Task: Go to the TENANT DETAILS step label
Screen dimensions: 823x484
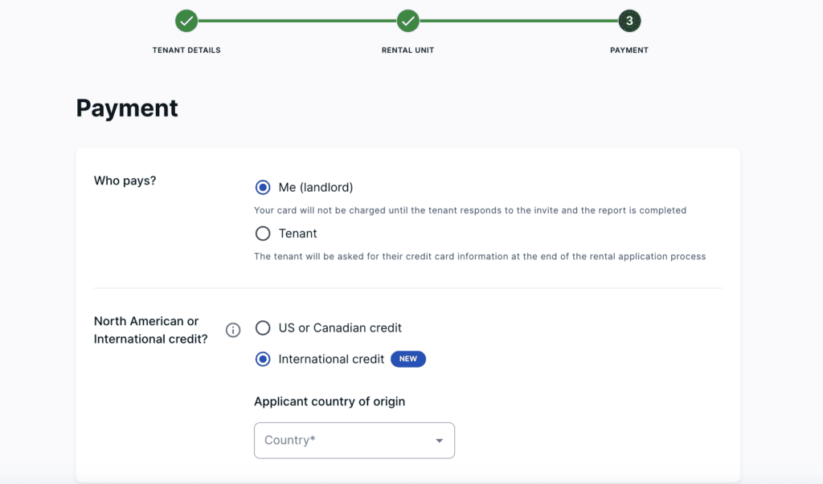Action: click(186, 50)
